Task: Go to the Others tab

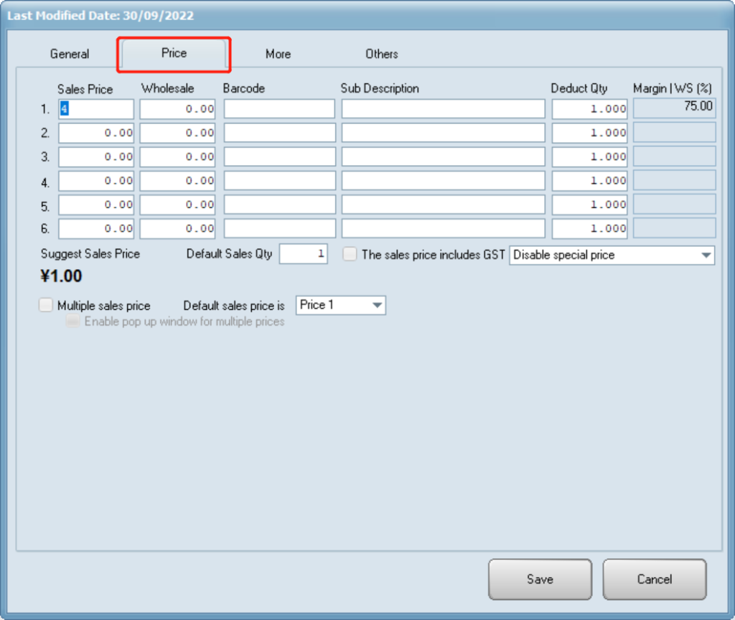Action: tap(381, 54)
